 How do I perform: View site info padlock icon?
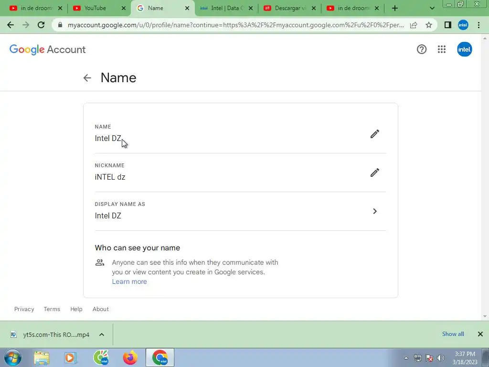[x=60, y=25]
